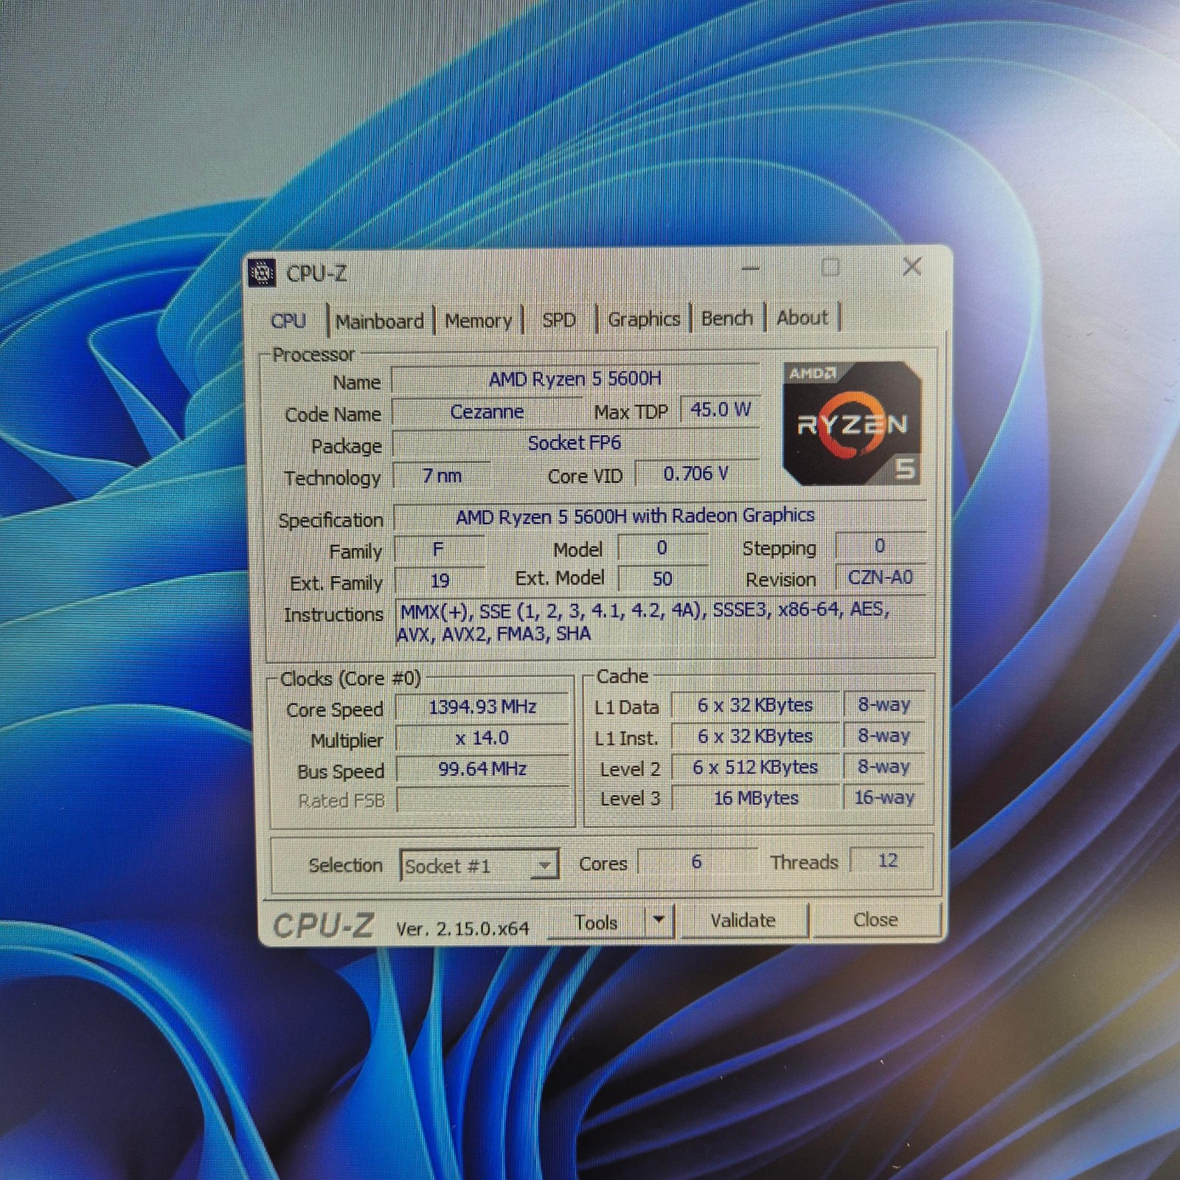The height and width of the screenshot is (1180, 1180).
Task: Click the Package value Socket FP6
Action: (575, 443)
